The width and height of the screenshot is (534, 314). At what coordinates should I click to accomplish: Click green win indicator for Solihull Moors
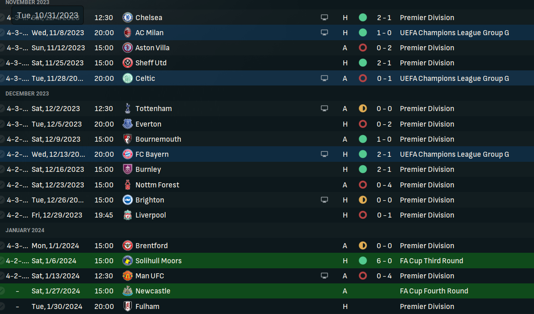pyautogui.click(x=363, y=261)
